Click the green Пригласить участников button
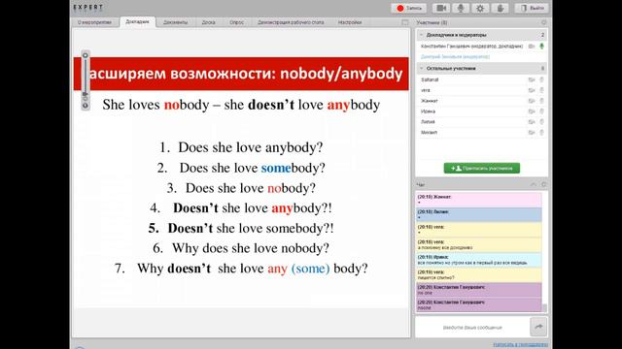Screen dimensions: 622x349 tap(482, 168)
